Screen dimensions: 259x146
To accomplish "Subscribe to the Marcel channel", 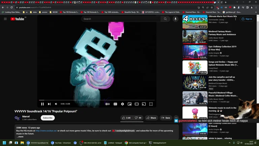I will [x=48, y=118].
